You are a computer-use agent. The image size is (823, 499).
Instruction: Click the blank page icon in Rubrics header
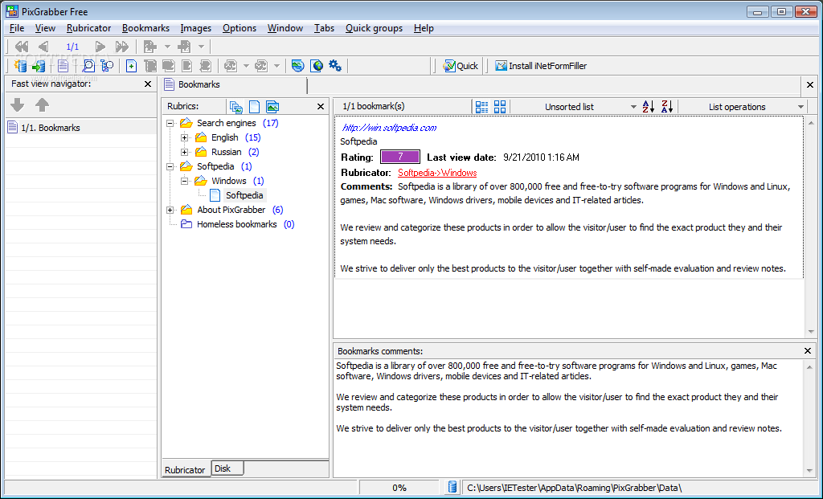(254, 107)
